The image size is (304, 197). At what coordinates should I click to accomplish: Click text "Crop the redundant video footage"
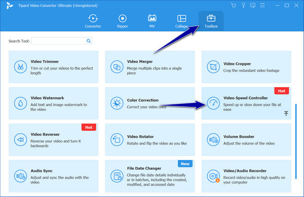(x=251, y=70)
